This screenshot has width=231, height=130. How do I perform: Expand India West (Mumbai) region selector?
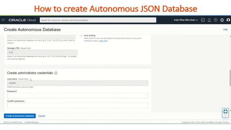[186, 20]
